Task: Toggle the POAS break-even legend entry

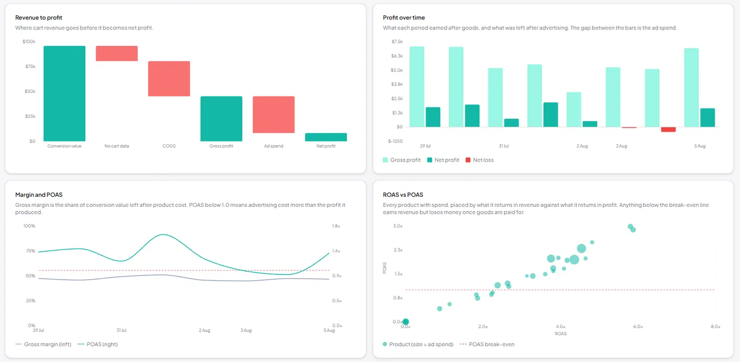Action: [x=487, y=344]
